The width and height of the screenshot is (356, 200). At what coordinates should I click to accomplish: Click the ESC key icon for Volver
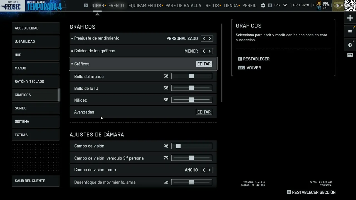[x=241, y=68]
